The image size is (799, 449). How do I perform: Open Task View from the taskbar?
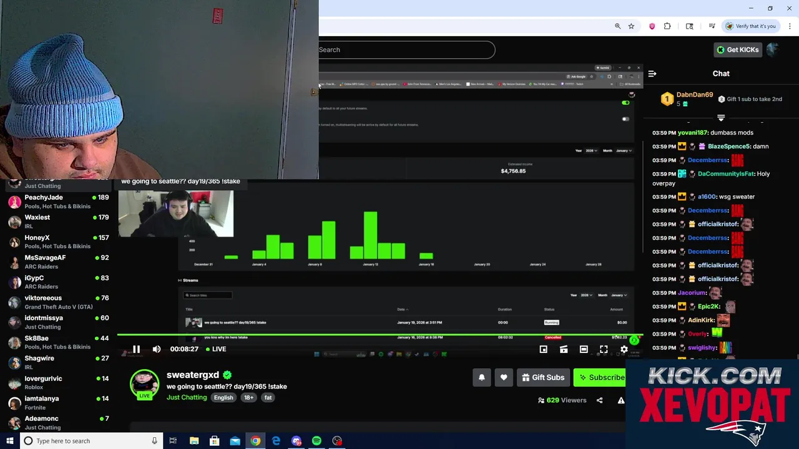(173, 441)
